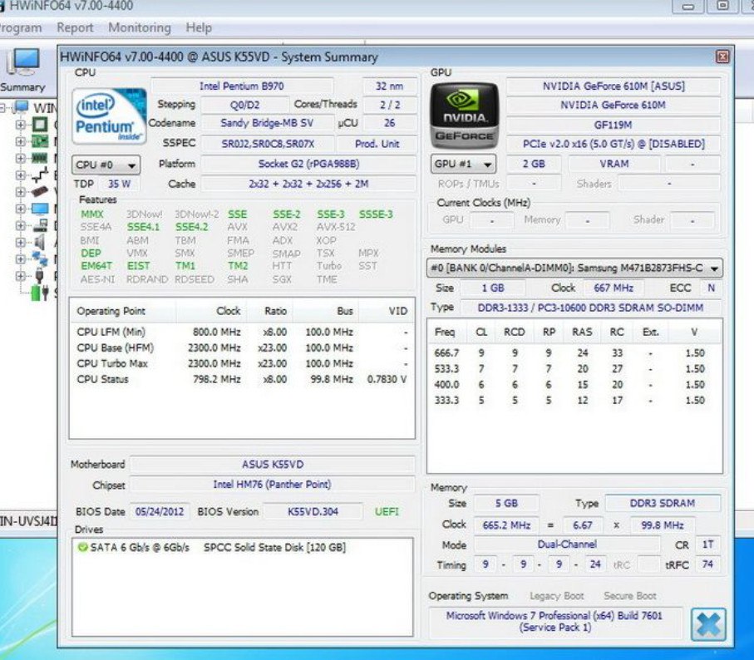Screen dimensions: 754x660
Task: Click the 'Socket G2 (rPGA988B)' platform field
Action: (x=308, y=164)
